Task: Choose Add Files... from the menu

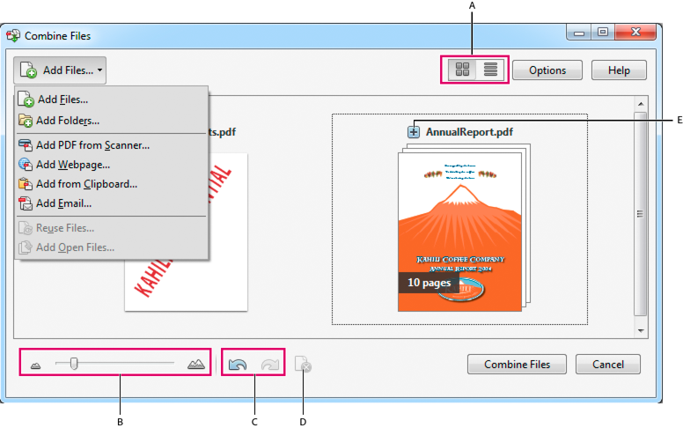Action: point(112,100)
